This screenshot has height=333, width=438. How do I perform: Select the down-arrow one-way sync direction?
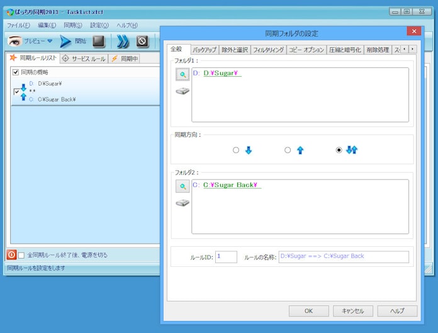[236, 150]
